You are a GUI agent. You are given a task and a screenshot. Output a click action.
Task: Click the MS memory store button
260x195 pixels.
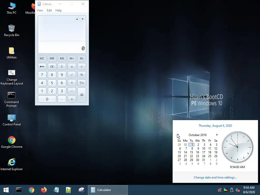pyautogui.click(x=62, y=58)
